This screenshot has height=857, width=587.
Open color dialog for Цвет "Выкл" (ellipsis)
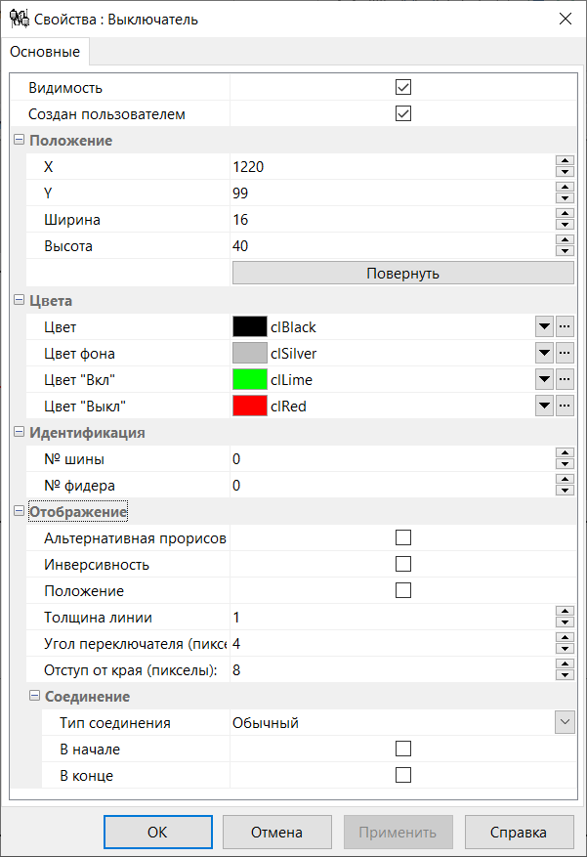565,406
